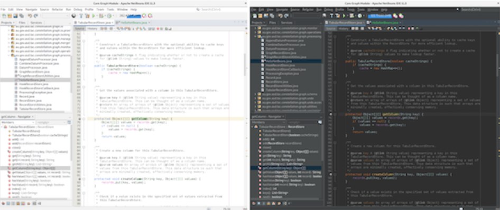Image resolution: width=500 pixels, height=210 pixels.
Task: Click Debug Project icon in dark window
Action: coord(351,16)
